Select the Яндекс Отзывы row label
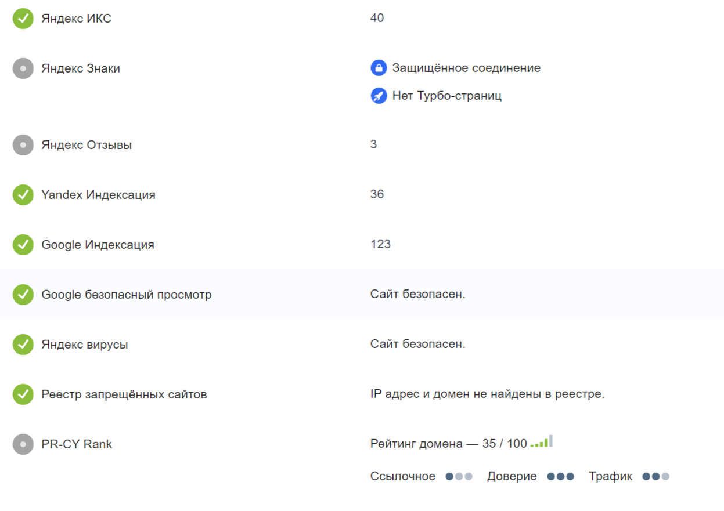 click(87, 145)
